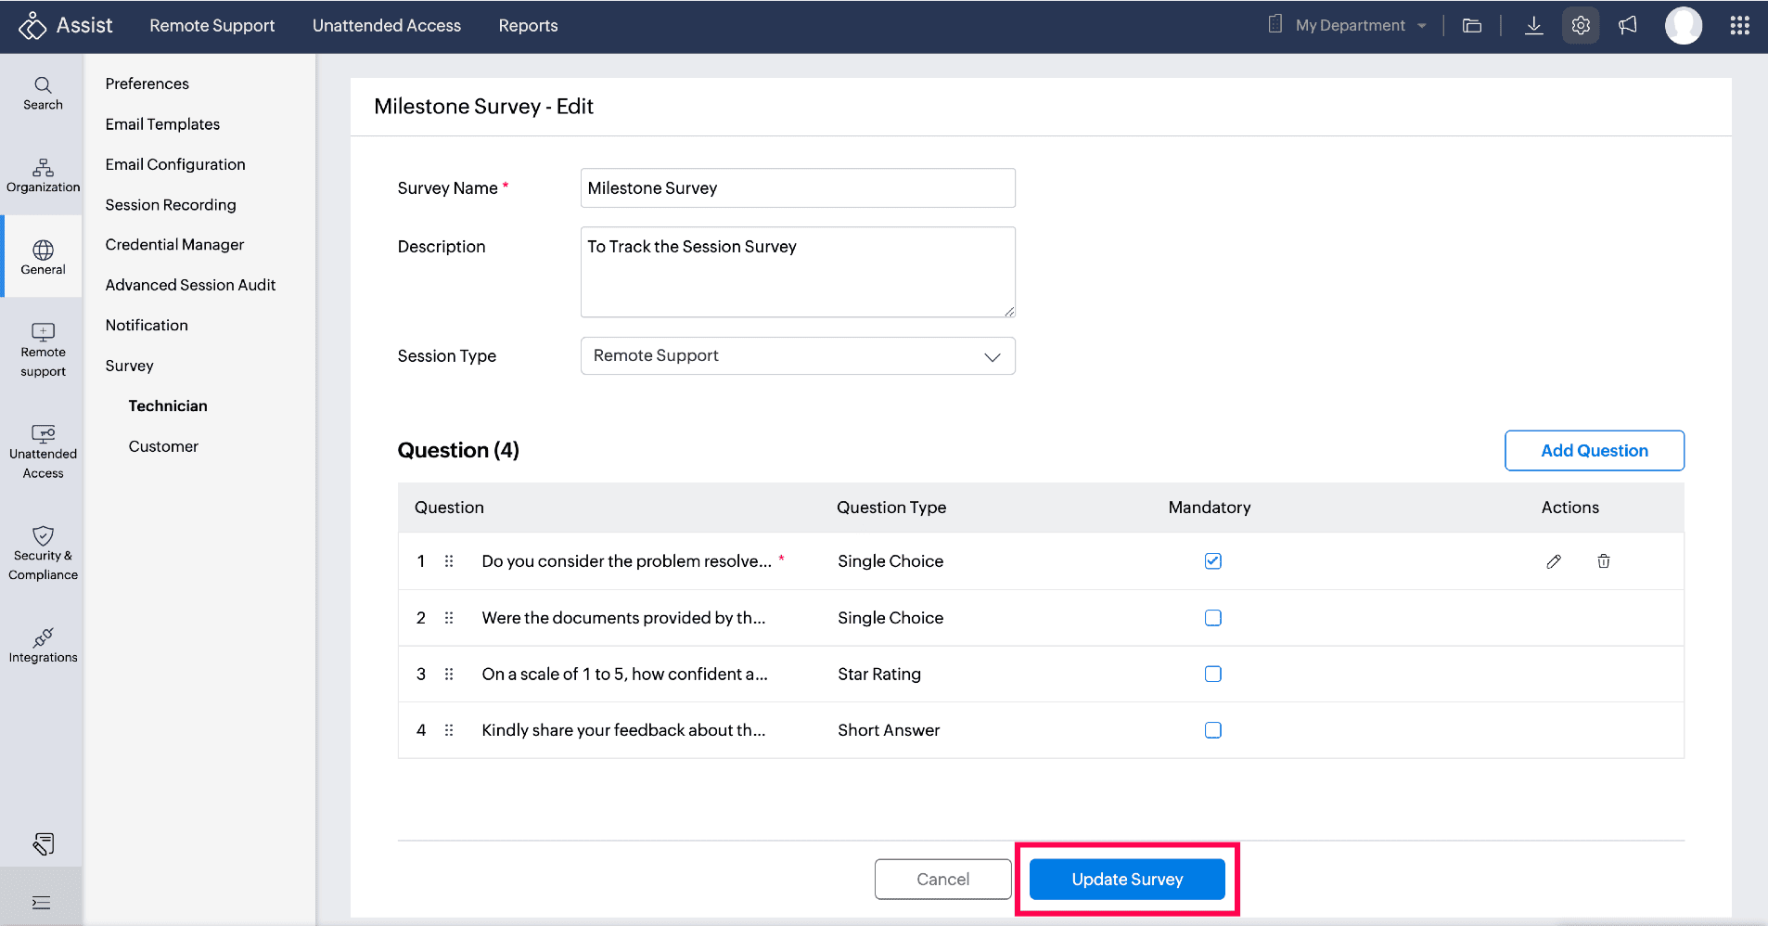Expand the sidebar using bottom-left menu toggle

click(42, 903)
